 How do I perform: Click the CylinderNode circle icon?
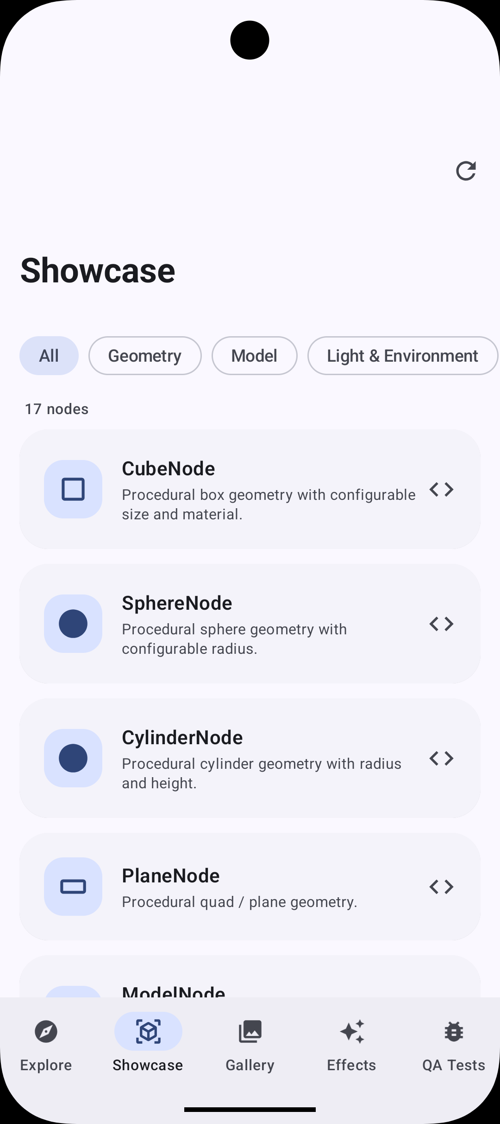click(x=73, y=758)
